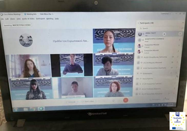The image size is (187, 131).
Task: Open the Audio & Video menu
Action: coord(28,19)
